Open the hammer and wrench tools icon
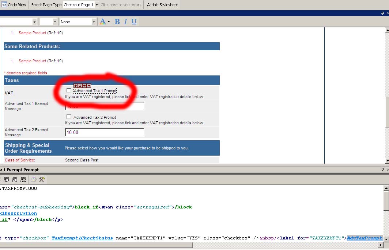 click(42, 179)
